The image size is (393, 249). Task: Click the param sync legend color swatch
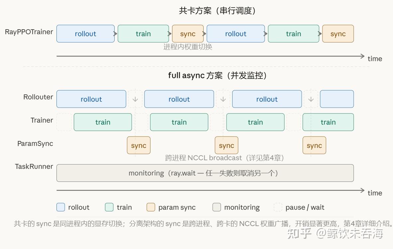tap(150, 207)
